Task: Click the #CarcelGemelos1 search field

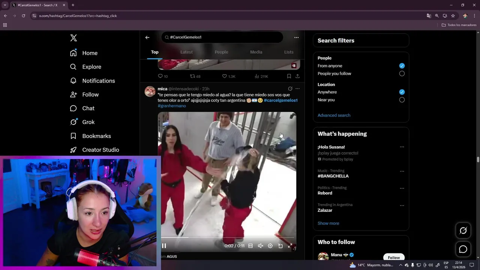Action: tap(222, 37)
